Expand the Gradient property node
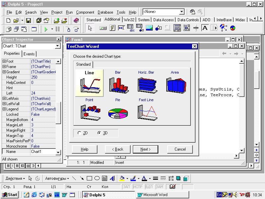The image size is (265, 199). 4,72
